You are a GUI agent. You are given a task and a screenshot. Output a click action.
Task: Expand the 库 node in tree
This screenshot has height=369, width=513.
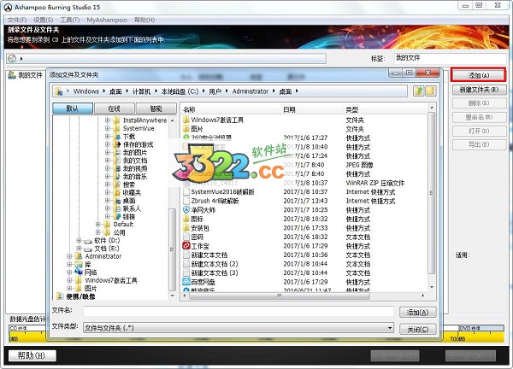(x=69, y=264)
